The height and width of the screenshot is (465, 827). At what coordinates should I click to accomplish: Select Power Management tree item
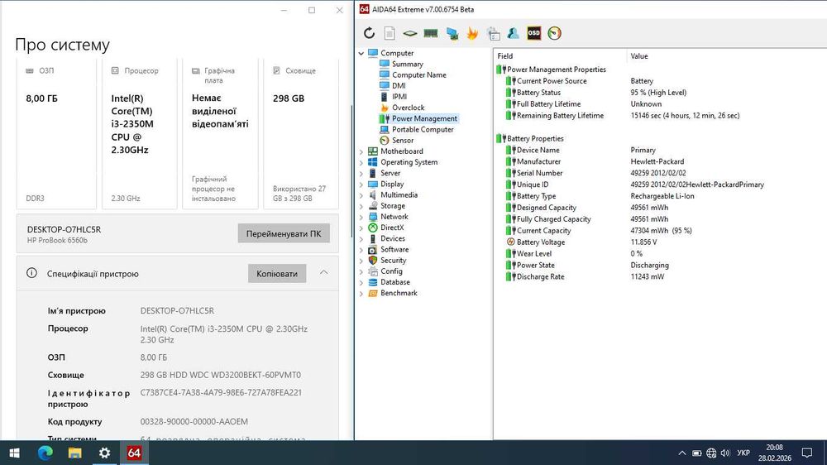424,118
